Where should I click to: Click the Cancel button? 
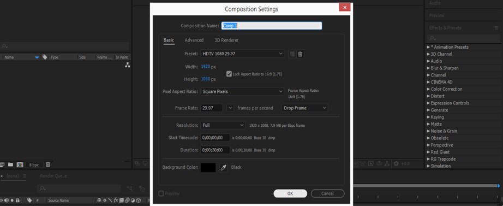tap(327, 193)
